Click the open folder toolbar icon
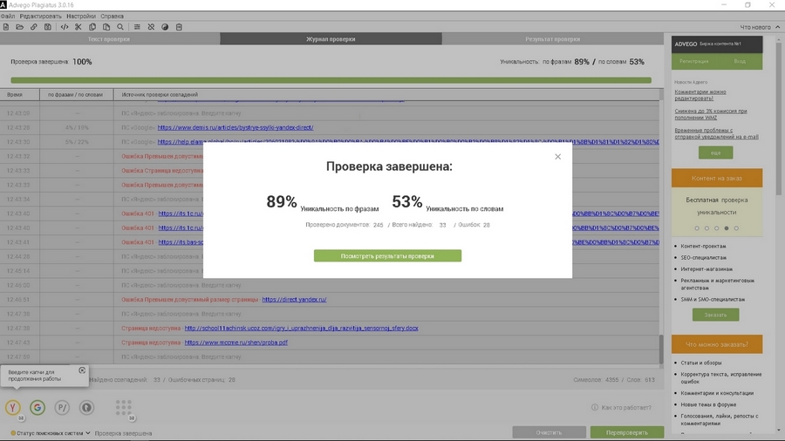785x441 pixels. coord(19,27)
